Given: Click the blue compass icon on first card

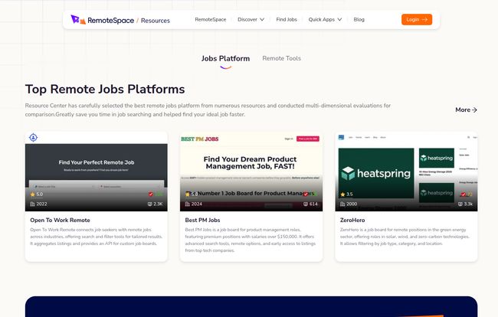Looking at the screenshot, I should point(34,137).
